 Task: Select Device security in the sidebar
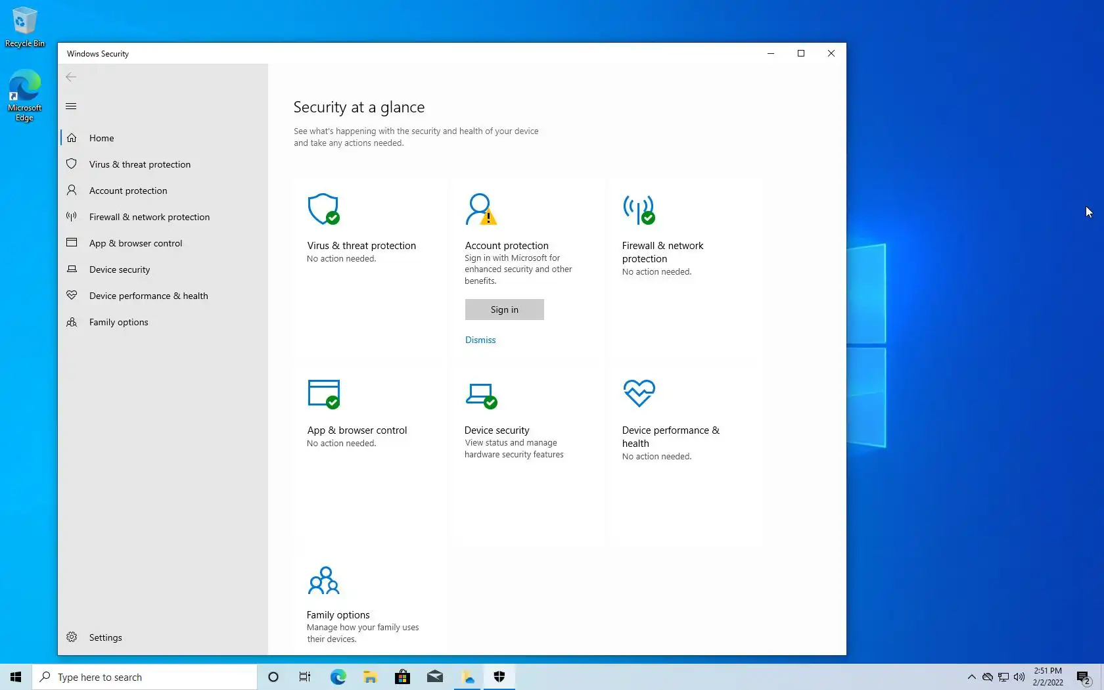163,269
